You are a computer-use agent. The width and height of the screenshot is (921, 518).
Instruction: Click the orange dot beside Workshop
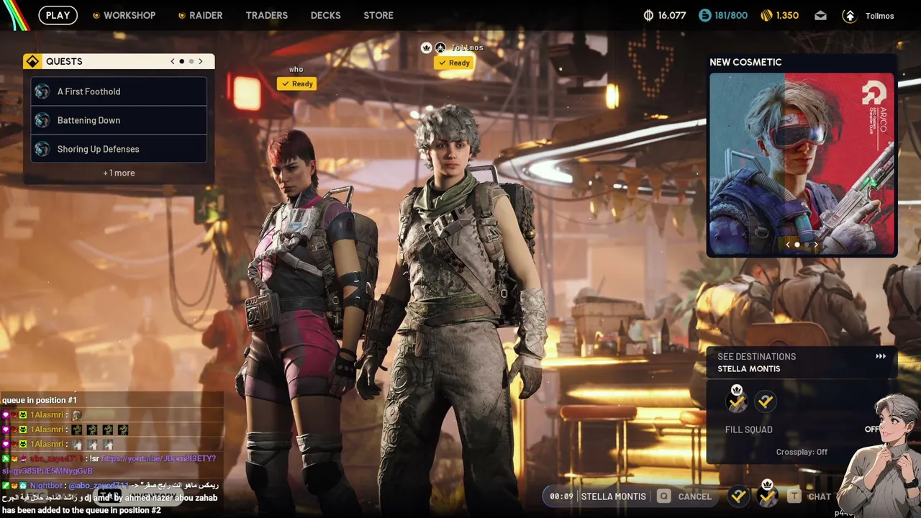pos(96,16)
